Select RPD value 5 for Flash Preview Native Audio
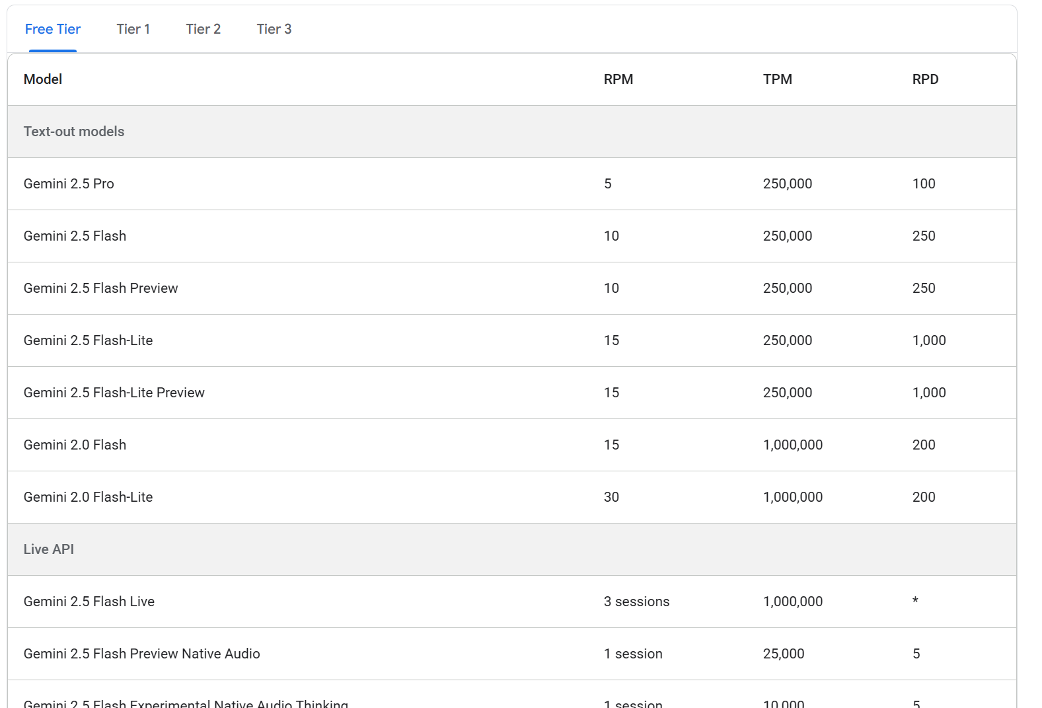 (916, 654)
